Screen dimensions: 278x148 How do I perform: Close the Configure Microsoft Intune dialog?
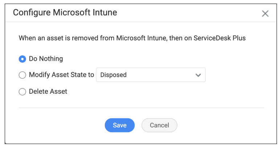(265, 13)
